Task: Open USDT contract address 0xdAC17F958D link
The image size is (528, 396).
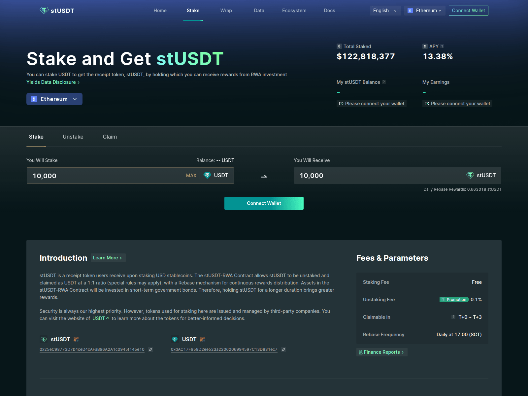Action: [x=224, y=349]
